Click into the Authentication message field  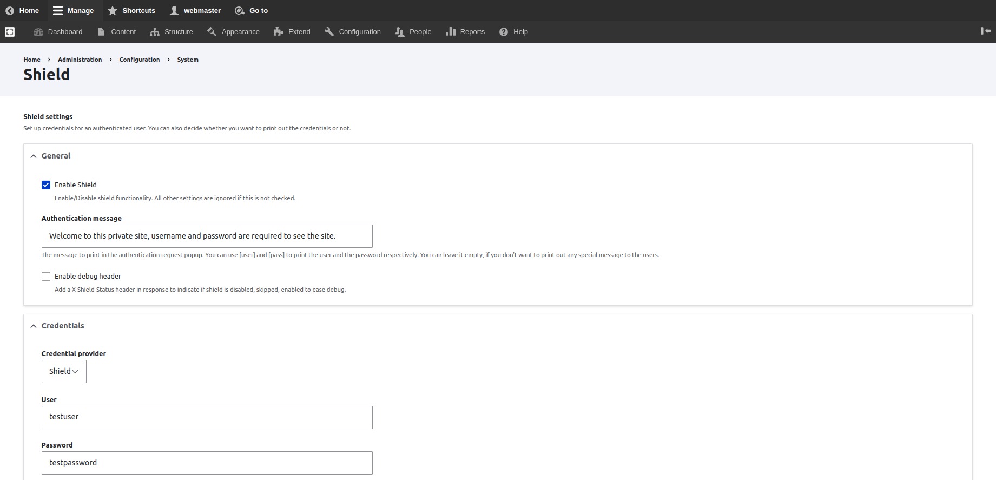click(x=207, y=236)
